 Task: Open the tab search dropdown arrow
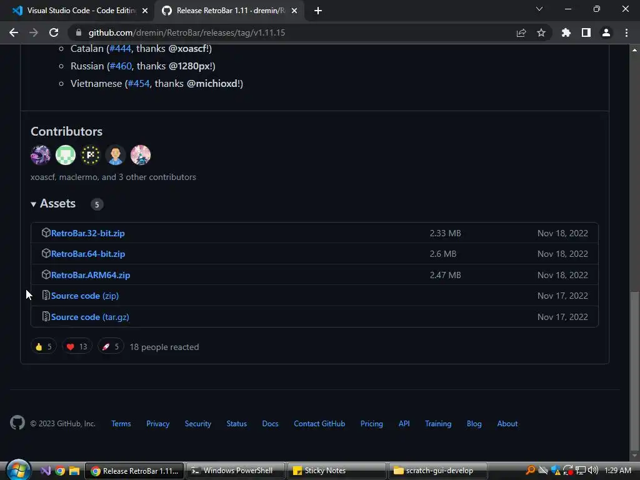point(539,9)
